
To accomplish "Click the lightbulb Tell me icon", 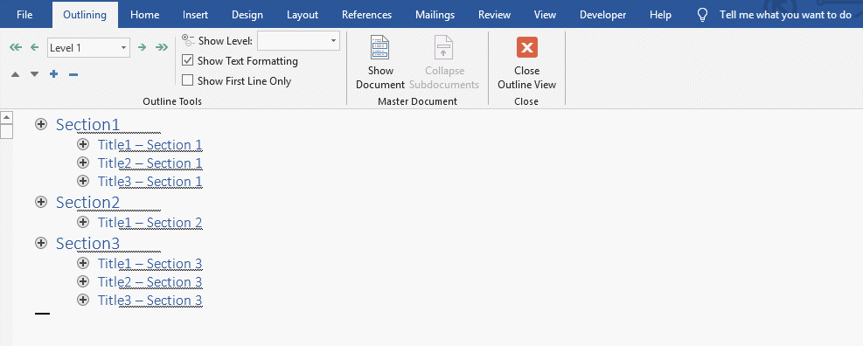I will (702, 15).
